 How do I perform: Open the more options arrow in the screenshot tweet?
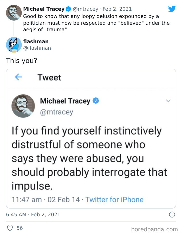(168, 101)
